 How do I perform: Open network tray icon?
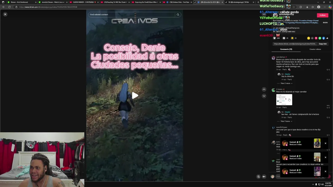coord(319,184)
